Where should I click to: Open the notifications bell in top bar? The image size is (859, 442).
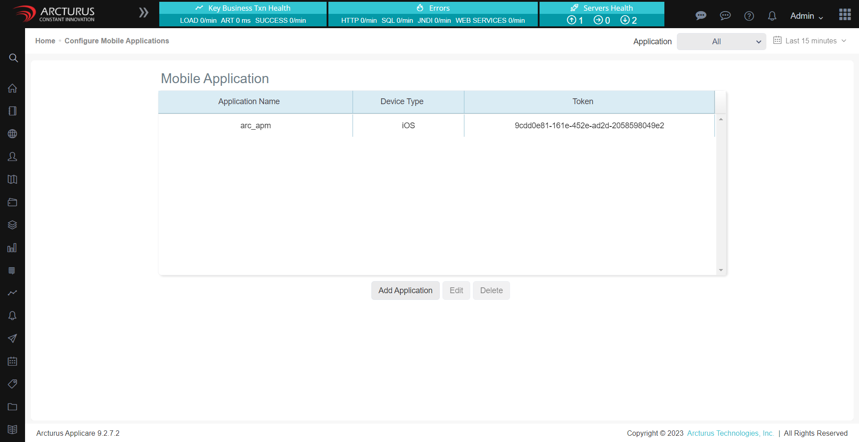pos(772,16)
